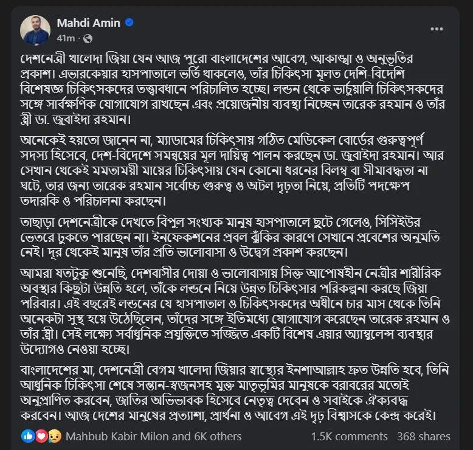
Task: Click the globe public-audience icon
Action: [x=87, y=38]
